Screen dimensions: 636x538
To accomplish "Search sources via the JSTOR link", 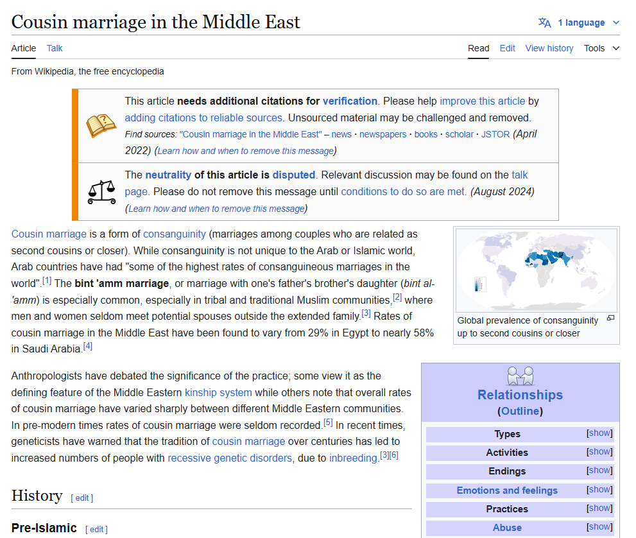I will coord(495,134).
